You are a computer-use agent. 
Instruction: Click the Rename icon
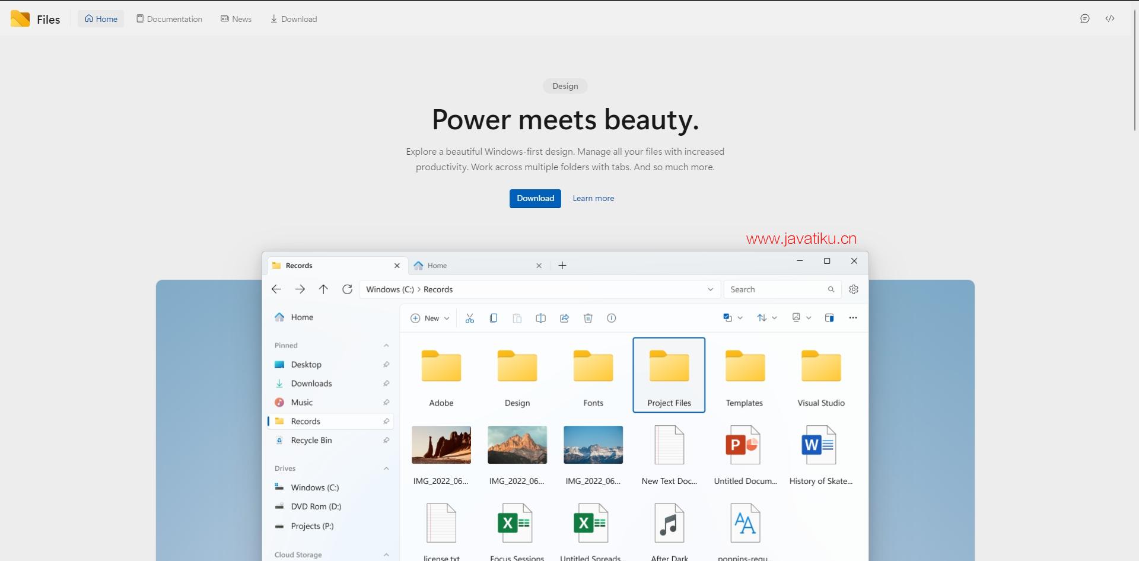pyautogui.click(x=540, y=318)
